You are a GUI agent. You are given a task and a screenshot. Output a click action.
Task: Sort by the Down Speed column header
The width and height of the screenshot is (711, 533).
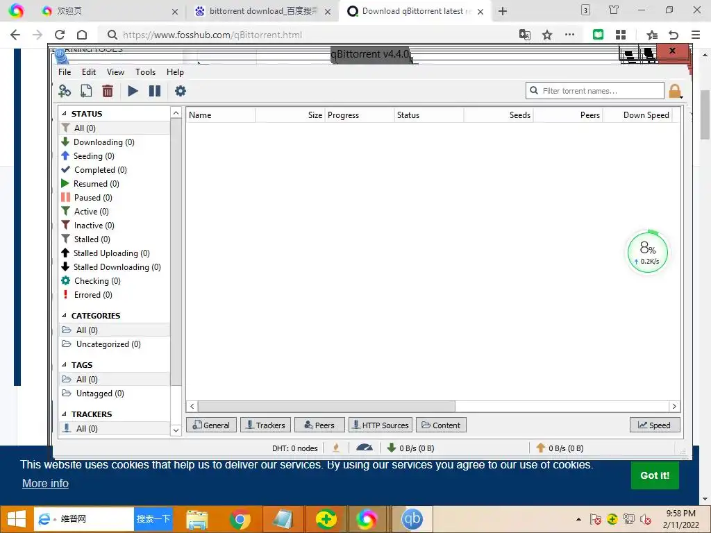click(x=638, y=115)
